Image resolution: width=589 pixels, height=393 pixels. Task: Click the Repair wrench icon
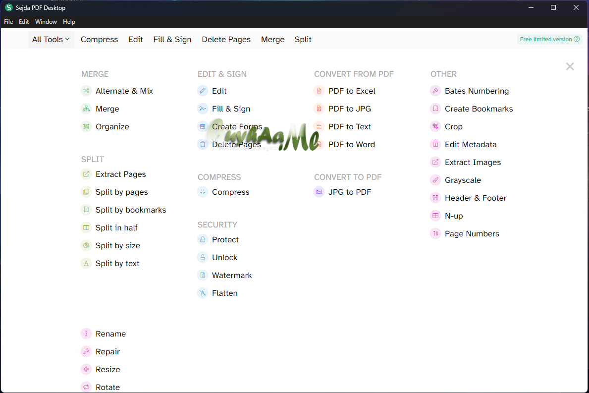point(86,351)
